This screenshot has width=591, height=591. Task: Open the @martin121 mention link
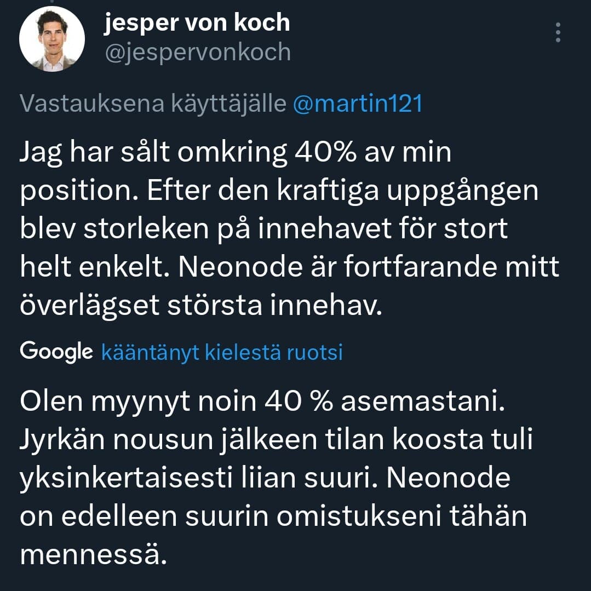point(358,104)
